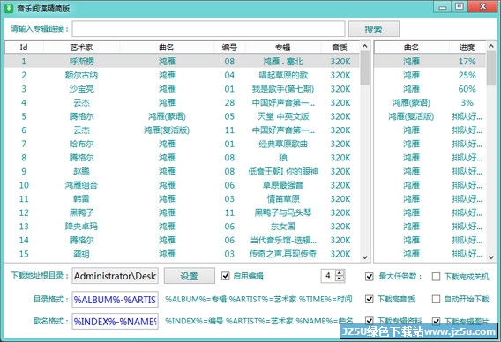501x342 pixels.
Task: Click the download queue scrollbar thumb
Action: click(491, 69)
